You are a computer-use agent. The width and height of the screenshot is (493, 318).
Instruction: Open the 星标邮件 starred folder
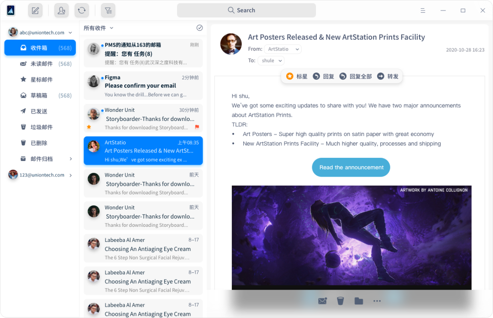coord(40,79)
